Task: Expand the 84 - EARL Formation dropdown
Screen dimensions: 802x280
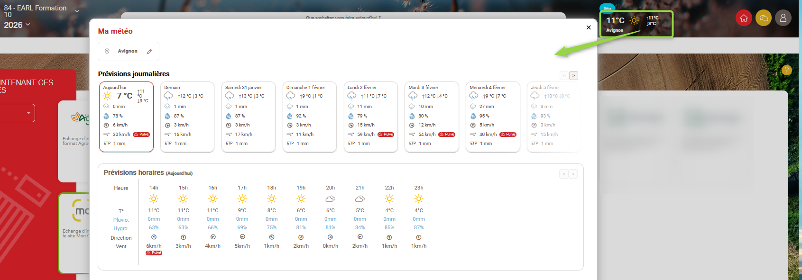Action: coord(77,11)
